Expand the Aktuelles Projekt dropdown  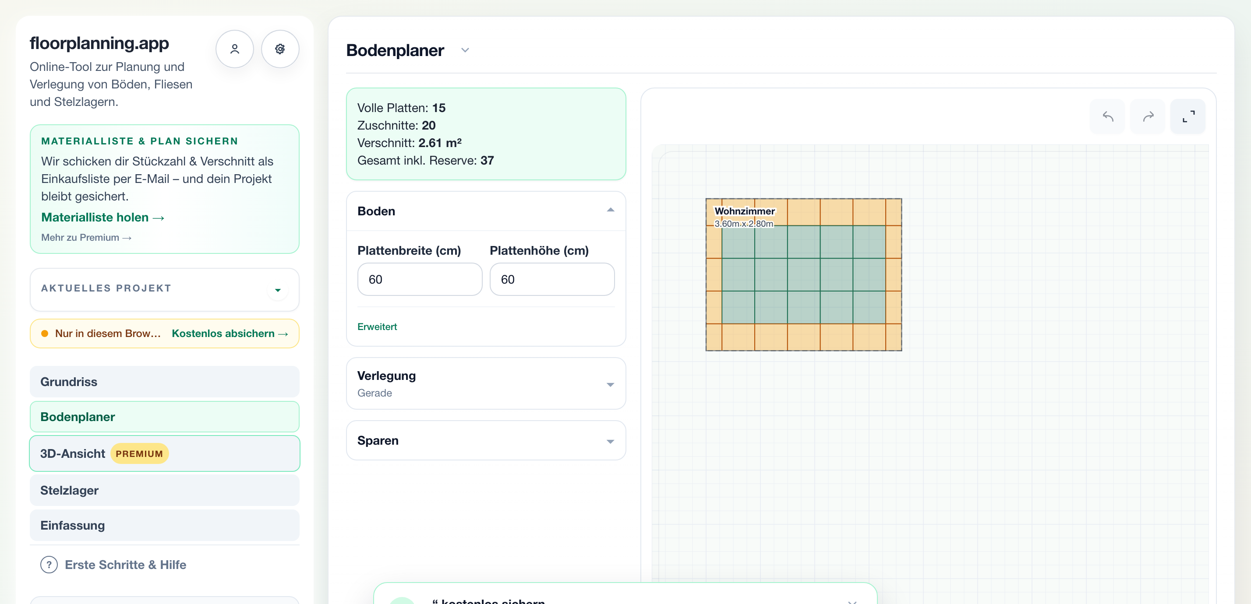tap(278, 290)
